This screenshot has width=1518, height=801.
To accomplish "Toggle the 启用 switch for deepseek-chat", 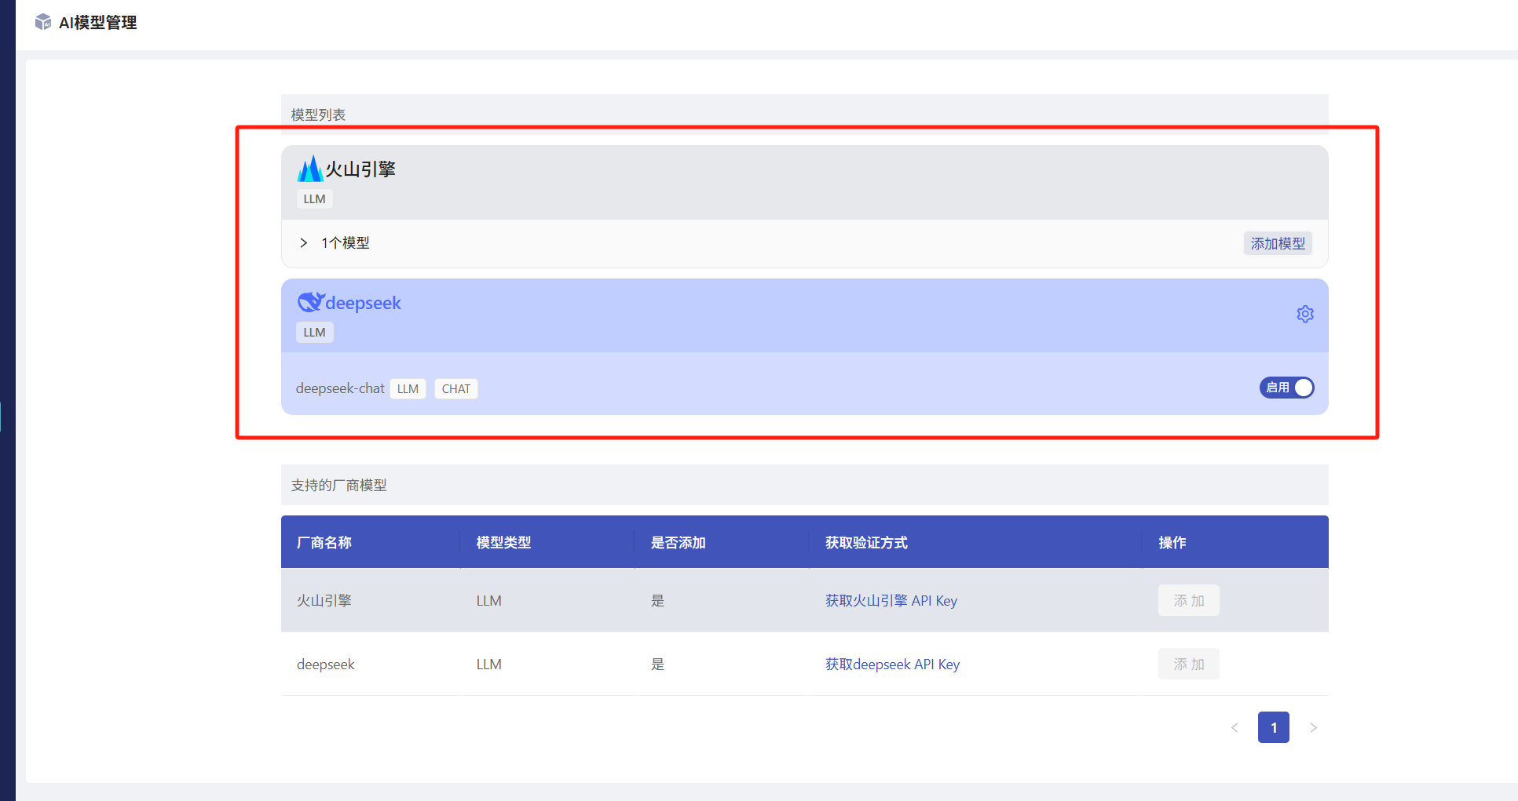I will [1287, 388].
